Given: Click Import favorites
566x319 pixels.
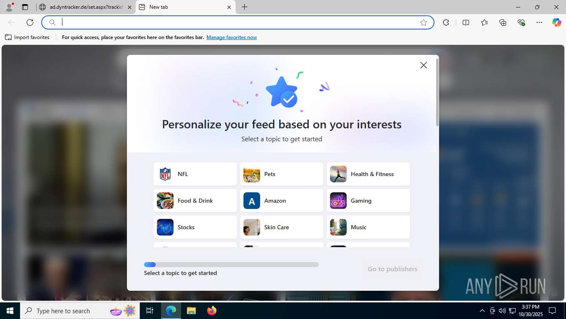Looking at the screenshot, I should pos(27,37).
